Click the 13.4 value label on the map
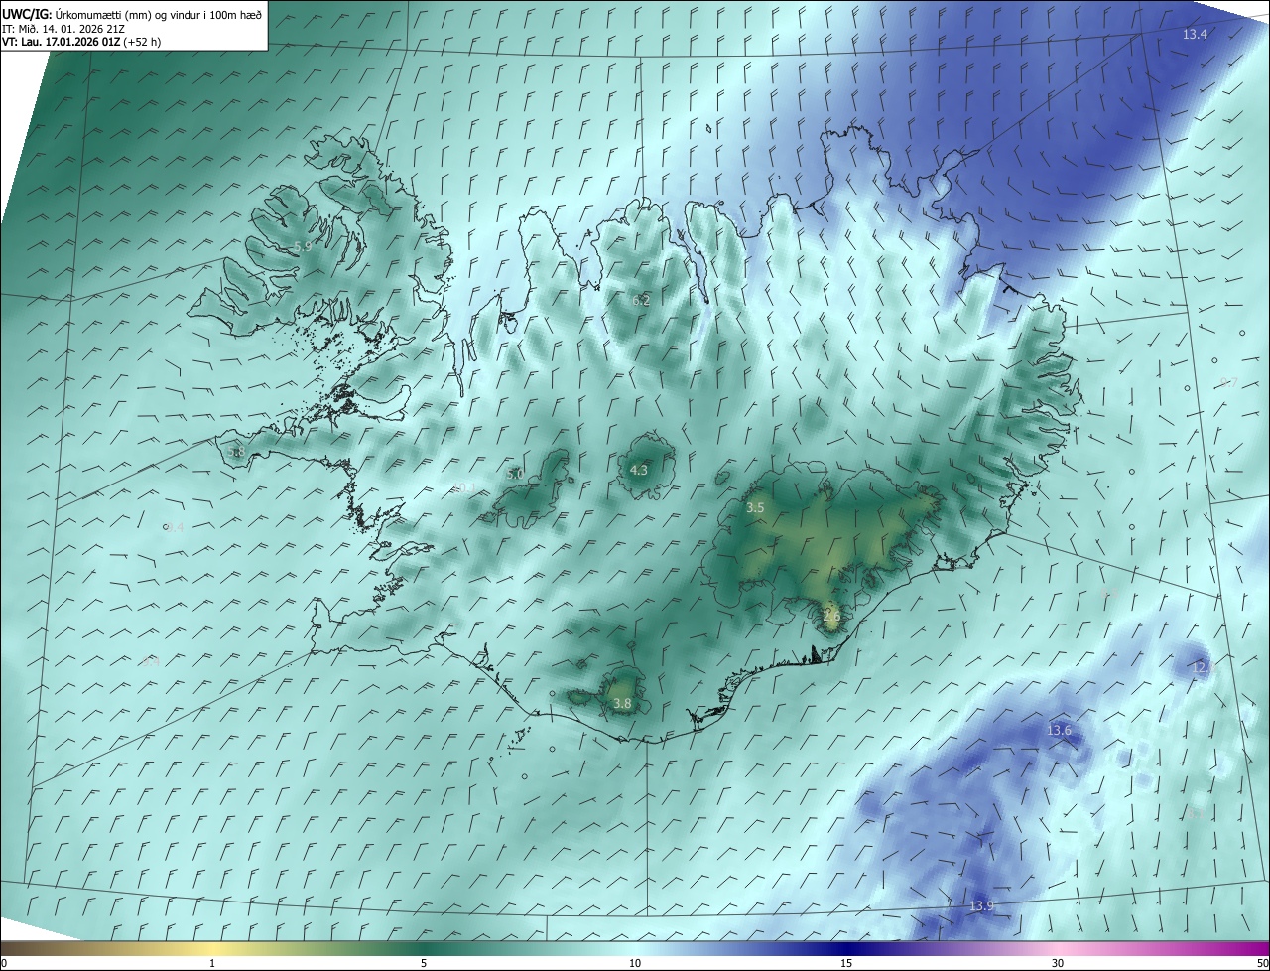This screenshot has height=971, width=1270. (x=1195, y=35)
